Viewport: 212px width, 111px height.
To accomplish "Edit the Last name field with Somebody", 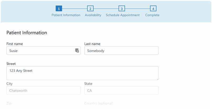I will click(121, 51).
